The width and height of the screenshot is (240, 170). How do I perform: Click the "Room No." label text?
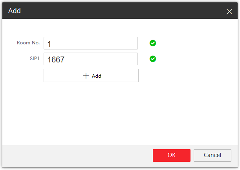[x=28, y=43]
